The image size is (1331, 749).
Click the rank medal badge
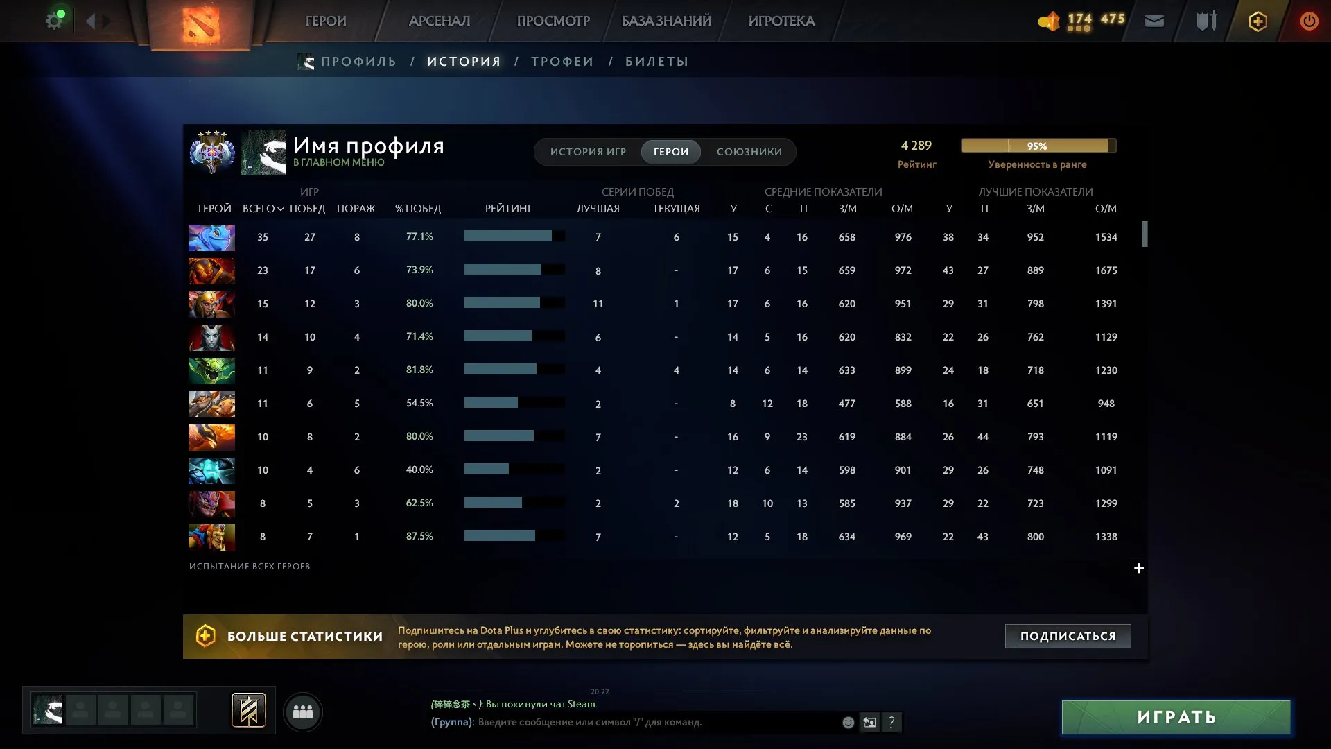coord(212,152)
